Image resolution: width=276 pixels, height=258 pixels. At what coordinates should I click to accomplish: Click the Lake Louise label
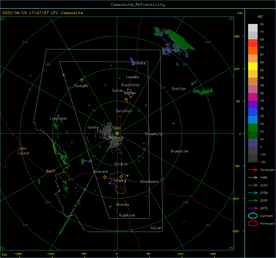click(24, 151)
